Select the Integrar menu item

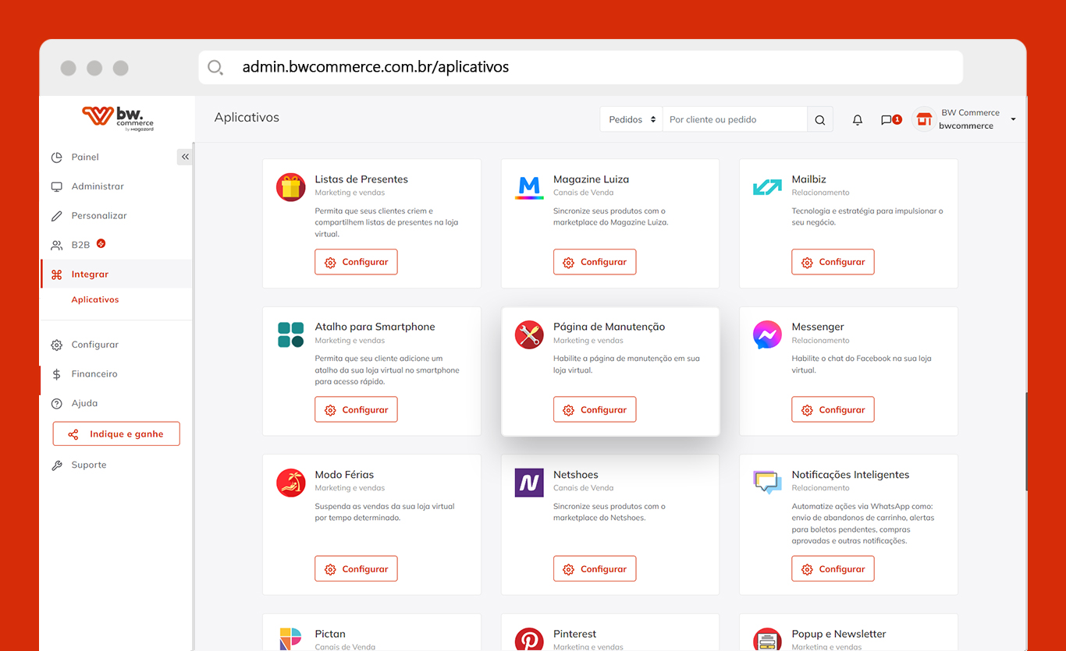[x=115, y=274]
